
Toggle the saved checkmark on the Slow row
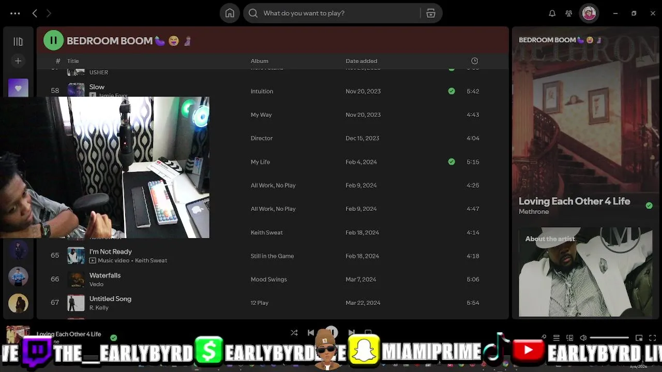coord(452,91)
